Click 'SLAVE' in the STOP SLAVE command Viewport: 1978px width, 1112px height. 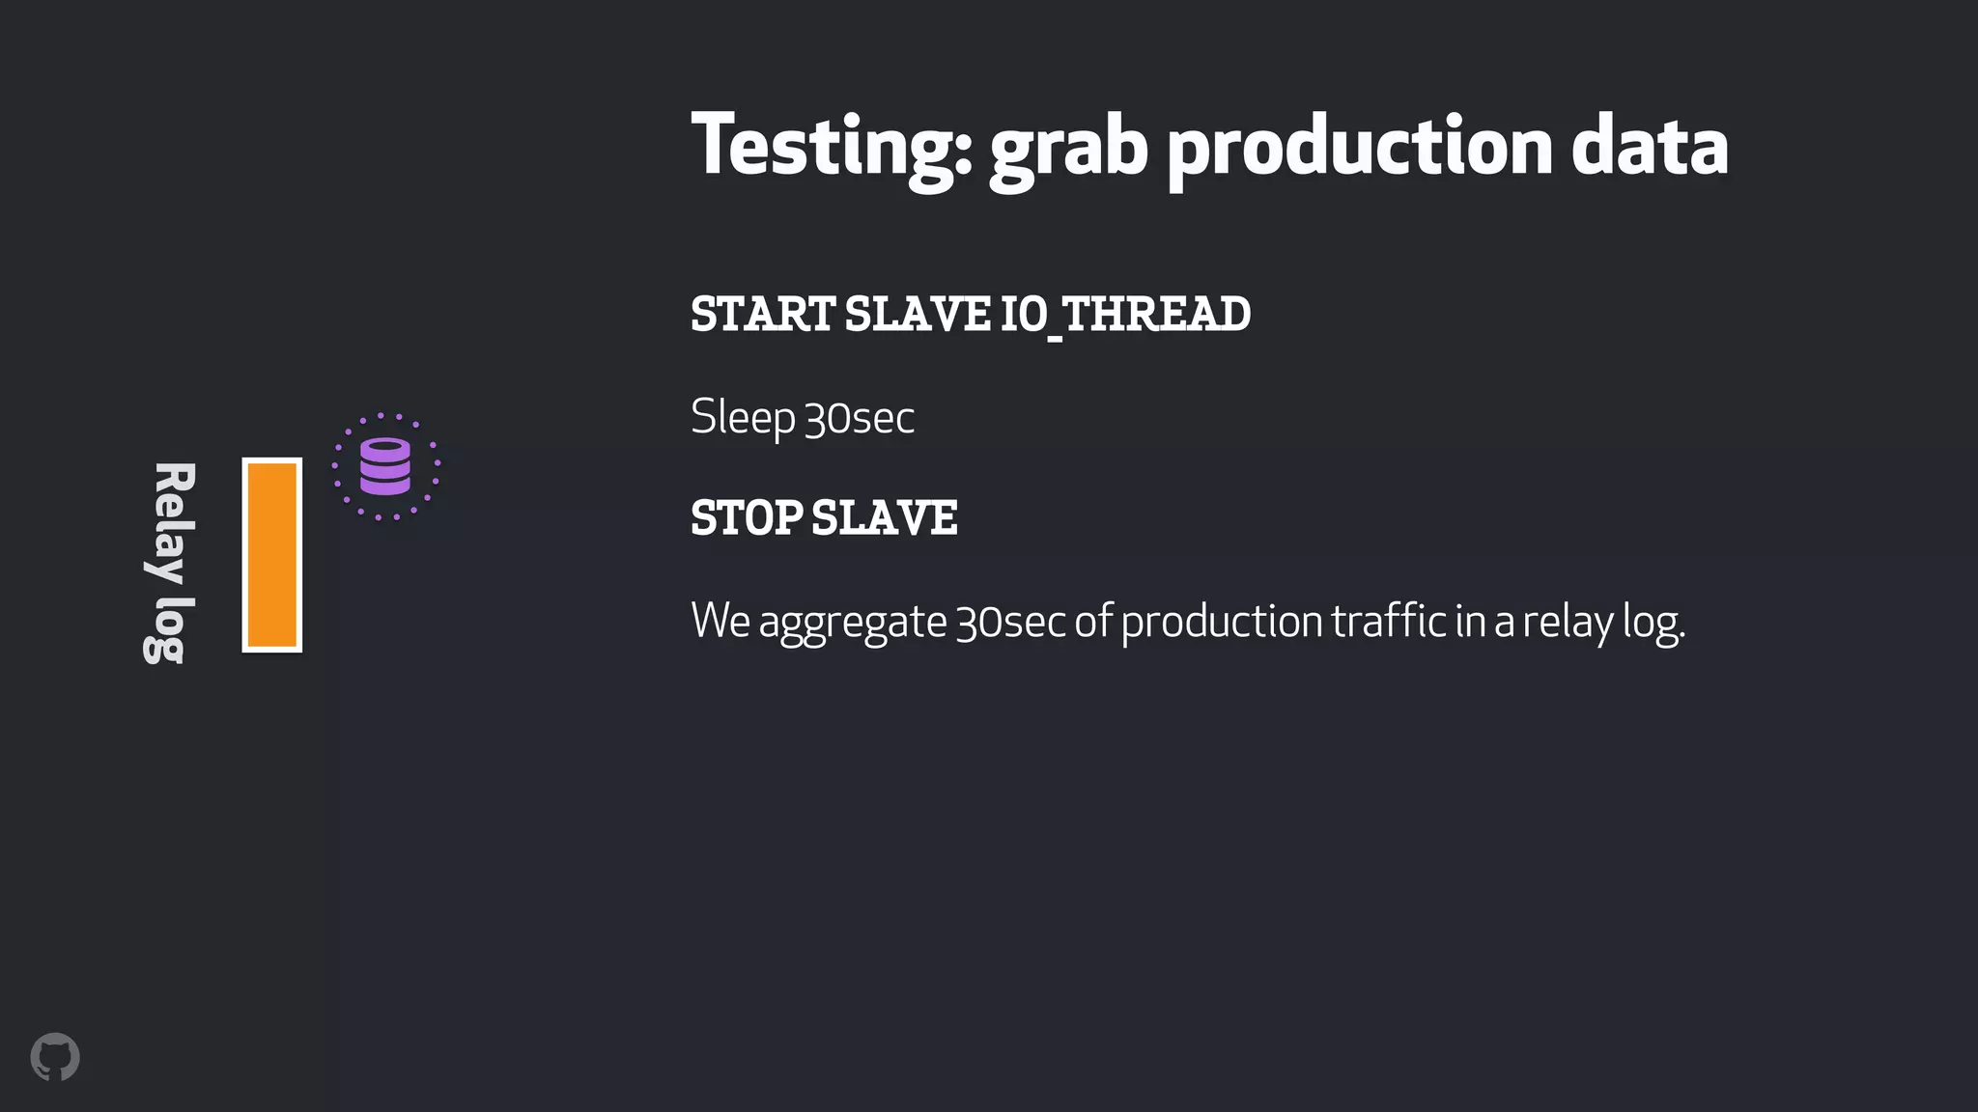[x=885, y=518]
